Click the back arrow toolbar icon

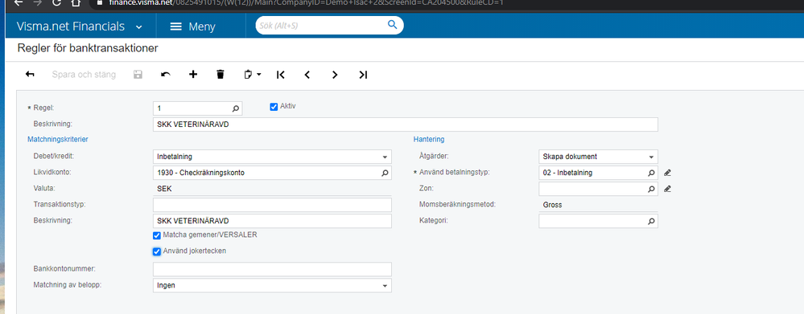[30, 75]
